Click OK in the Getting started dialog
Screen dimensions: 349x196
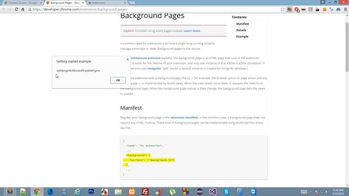[x=118, y=80]
